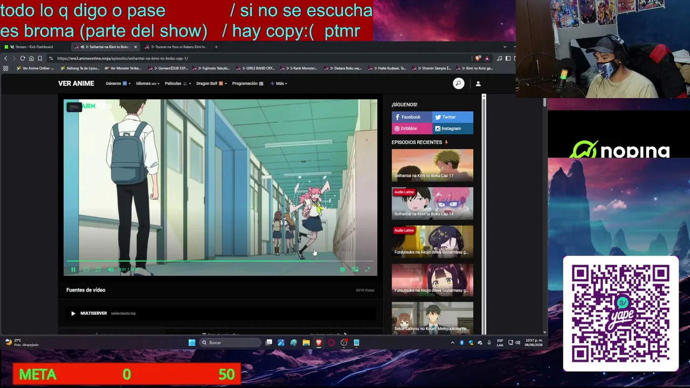The image size is (690, 388).
Task: Open the tab search dropdown chevron
Action: (x=505, y=47)
